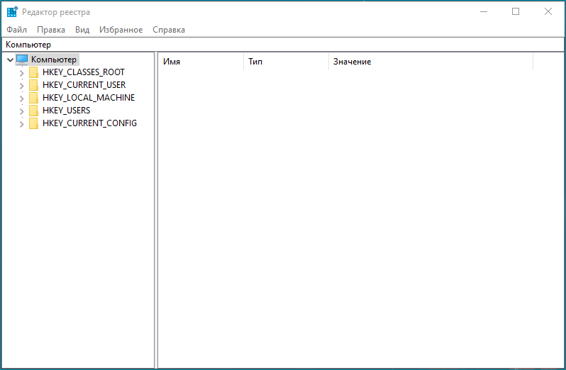Screen dimensions: 566x370
Task: Click the registry path address bar
Action: click(284, 45)
